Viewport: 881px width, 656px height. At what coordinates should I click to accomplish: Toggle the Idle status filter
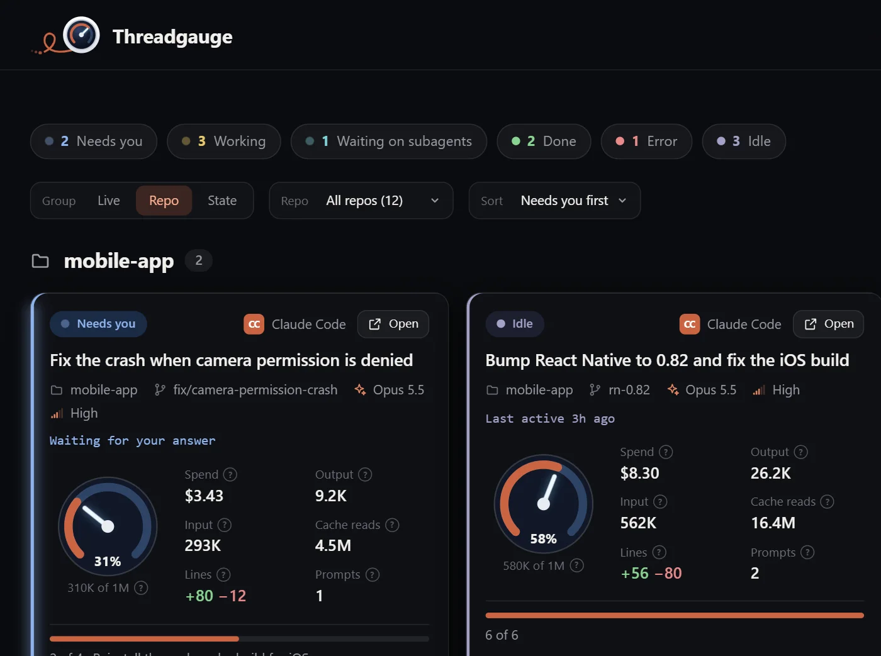744,142
